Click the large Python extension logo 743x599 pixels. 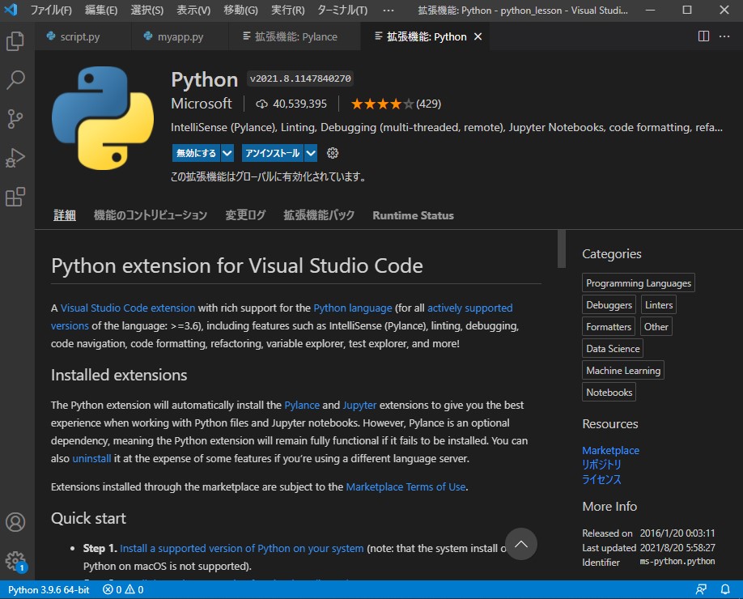click(x=103, y=118)
